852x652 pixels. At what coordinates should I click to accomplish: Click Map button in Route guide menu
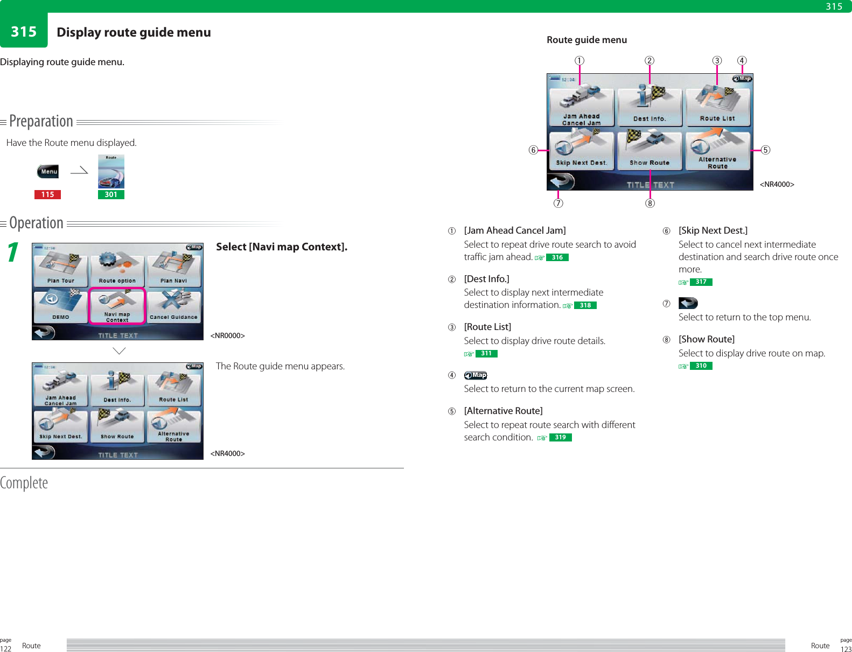[742, 79]
